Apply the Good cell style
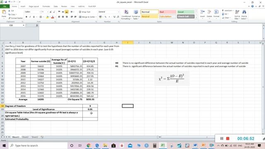265x149 pixels. pos(186,12)
